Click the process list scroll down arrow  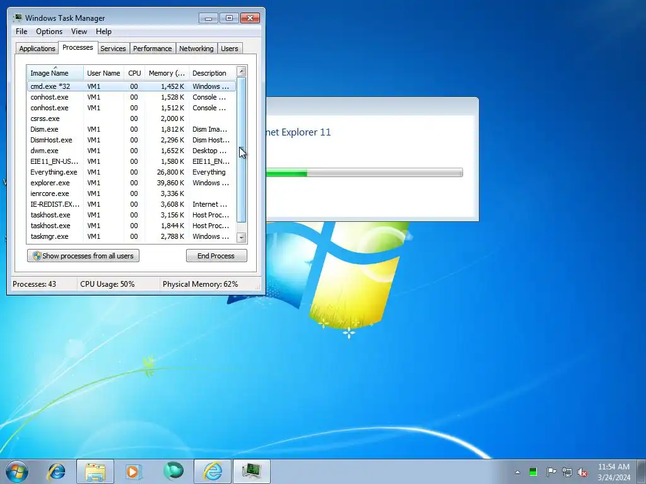click(242, 238)
